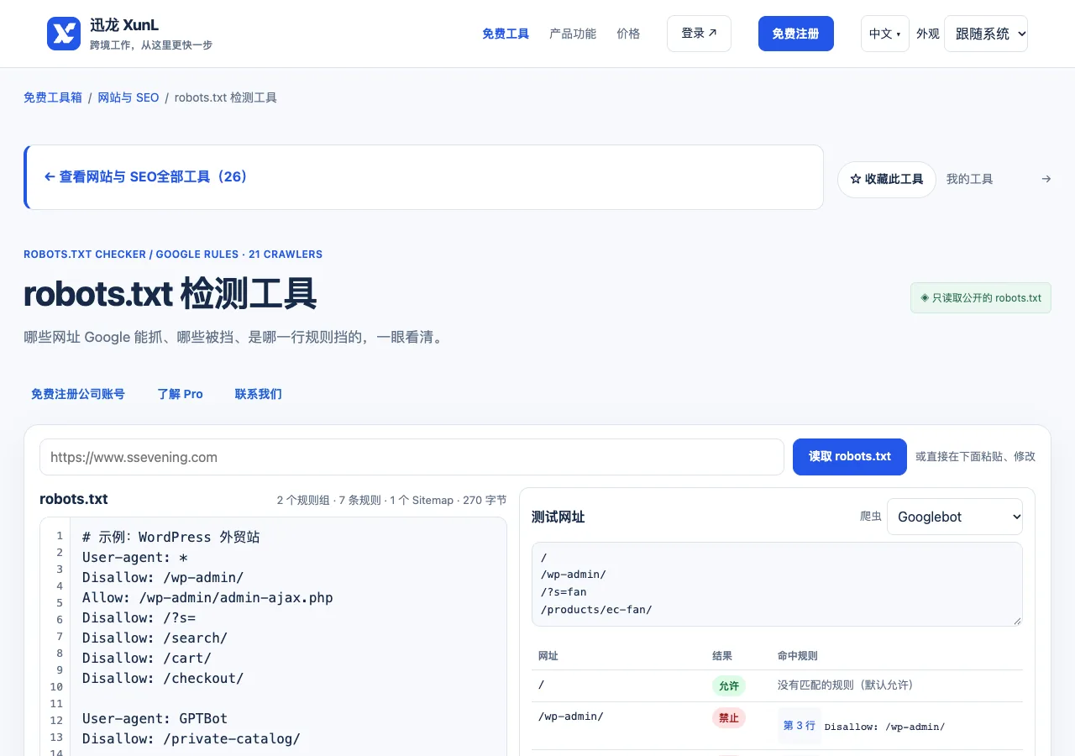Click the 收藏此工具 star button
This screenshot has height=756, width=1075.
[x=886, y=180]
